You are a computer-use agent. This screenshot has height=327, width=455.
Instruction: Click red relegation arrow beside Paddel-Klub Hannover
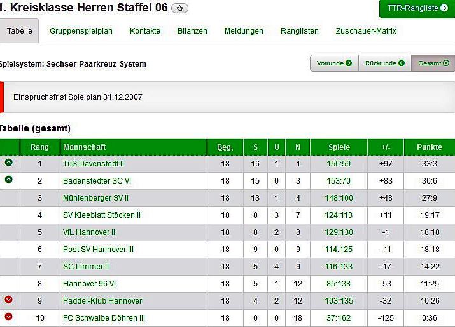(9, 300)
